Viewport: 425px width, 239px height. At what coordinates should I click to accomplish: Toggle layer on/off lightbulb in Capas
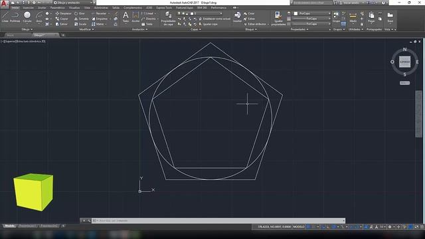[179, 13]
